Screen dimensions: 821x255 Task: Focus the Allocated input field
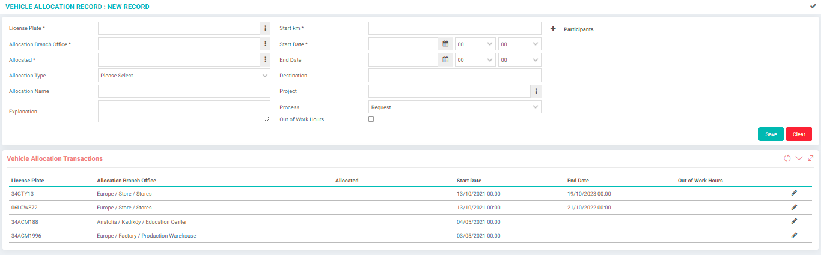click(x=179, y=59)
